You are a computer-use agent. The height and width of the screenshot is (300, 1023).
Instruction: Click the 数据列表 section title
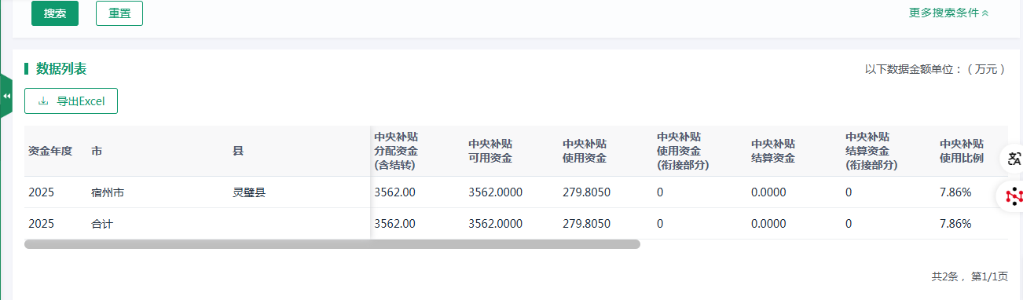pyautogui.click(x=61, y=69)
